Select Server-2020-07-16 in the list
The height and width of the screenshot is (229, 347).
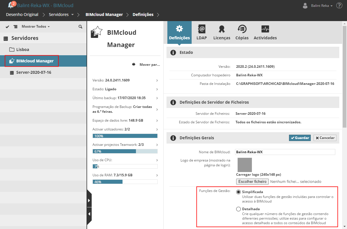(43, 72)
